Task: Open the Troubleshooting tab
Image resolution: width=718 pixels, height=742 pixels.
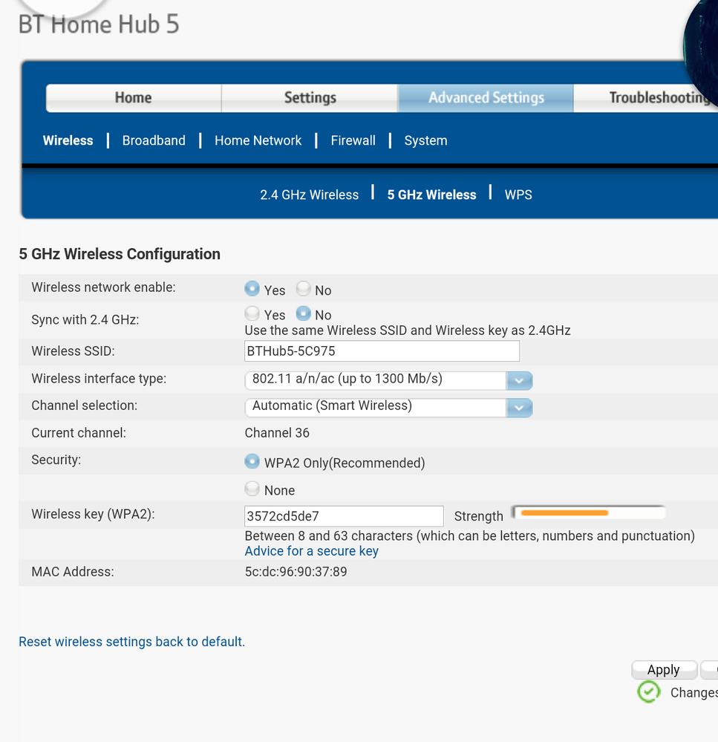Action: click(646, 98)
